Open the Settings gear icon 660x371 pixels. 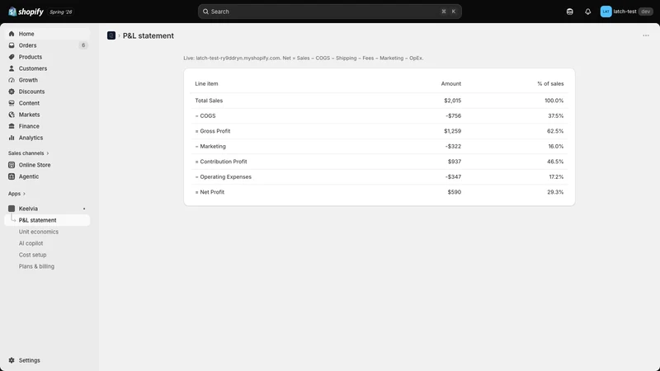(12, 360)
